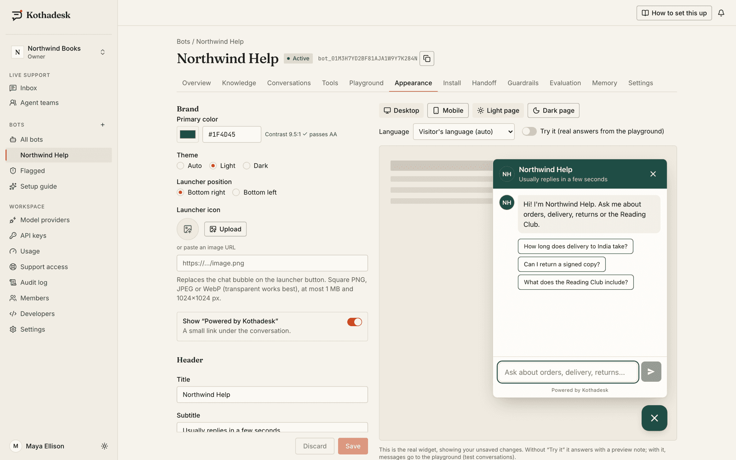
Task: Select the Bottom right launcher position
Action: click(180, 192)
